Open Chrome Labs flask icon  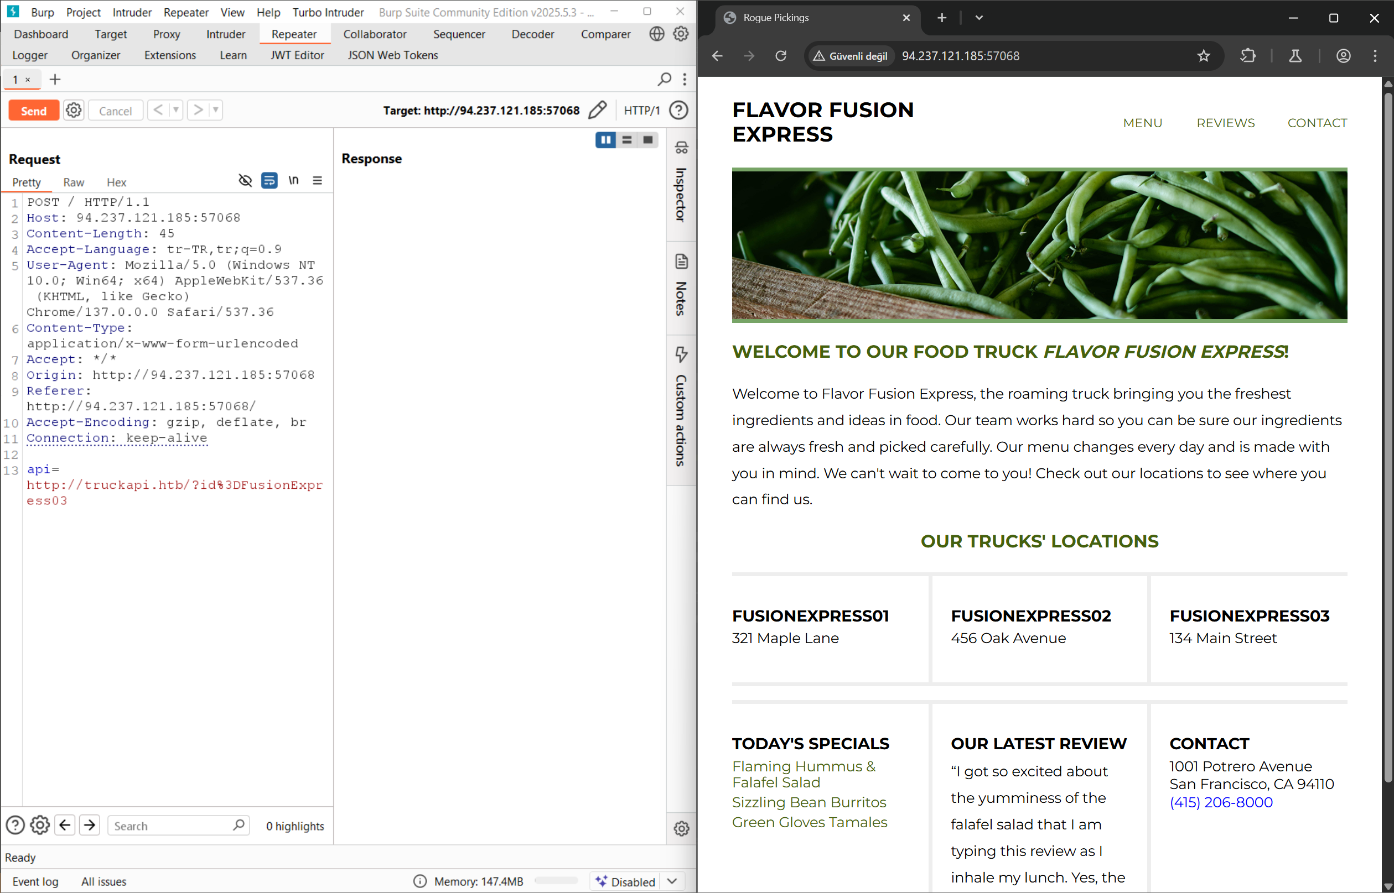(1295, 56)
